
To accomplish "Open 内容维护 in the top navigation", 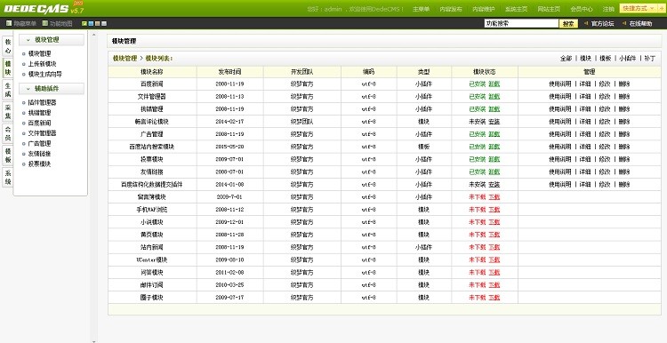I will point(484,9).
